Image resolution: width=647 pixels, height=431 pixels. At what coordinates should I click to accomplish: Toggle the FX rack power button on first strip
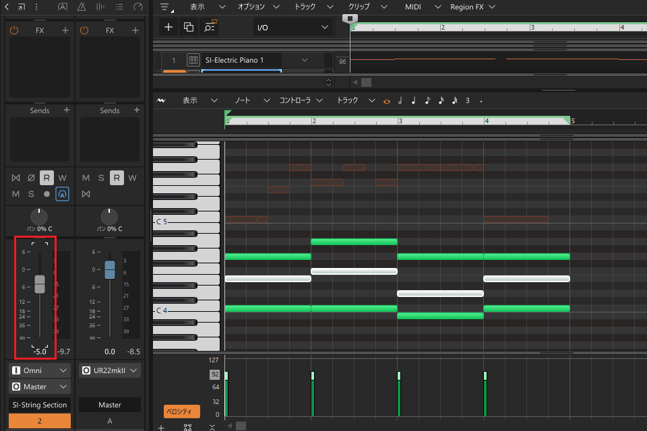[15, 30]
